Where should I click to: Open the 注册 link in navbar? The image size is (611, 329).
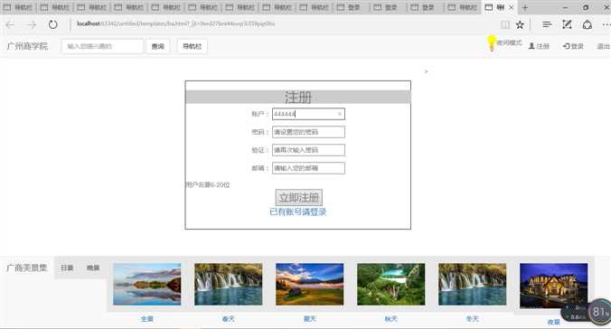point(539,46)
